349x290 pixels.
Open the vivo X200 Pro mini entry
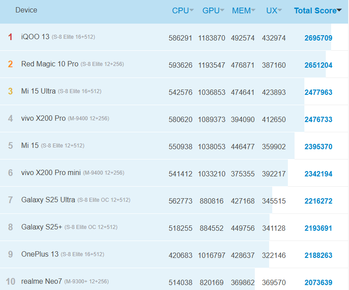[51, 173]
